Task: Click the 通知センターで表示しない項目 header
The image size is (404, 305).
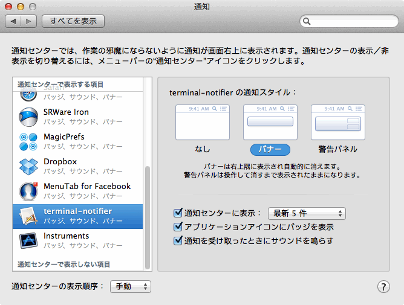Action: [x=64, y=265]
